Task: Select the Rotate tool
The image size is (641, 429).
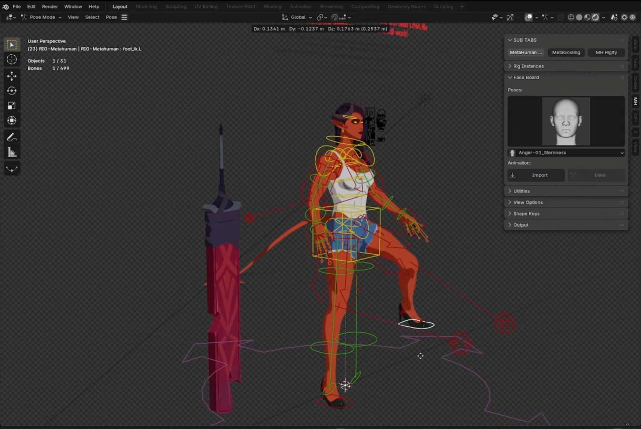Action: point(12,91)
